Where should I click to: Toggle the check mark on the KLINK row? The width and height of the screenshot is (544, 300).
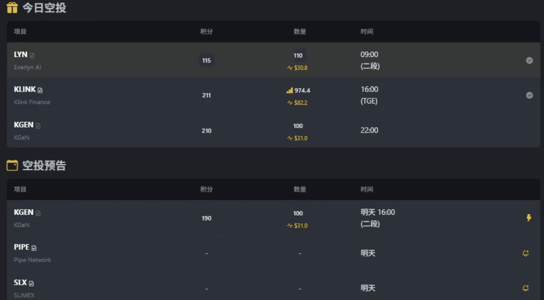(x=529, y=95)
